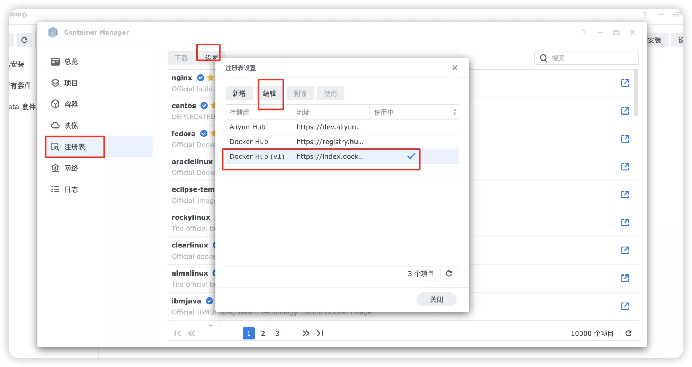Jump to first page of results
This screenshot has width=692, height=367.
tap(177, 333)
